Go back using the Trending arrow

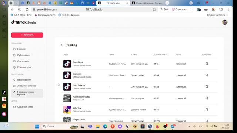tap(62, 45)
